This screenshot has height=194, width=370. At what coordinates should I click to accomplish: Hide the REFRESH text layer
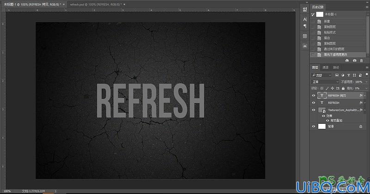click(314, 103)
